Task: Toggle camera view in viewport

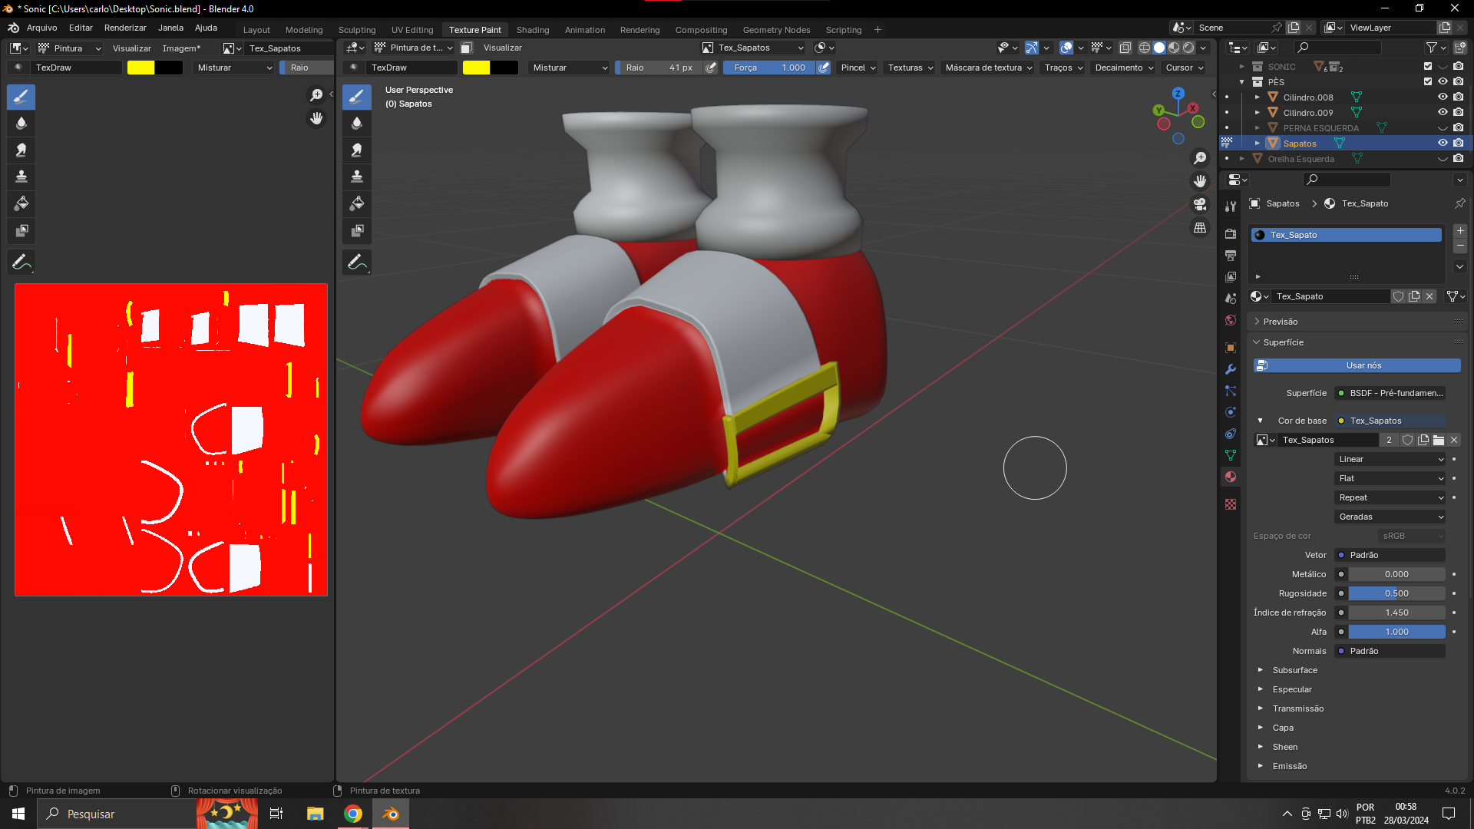Action: click(x=1200, y=204)
